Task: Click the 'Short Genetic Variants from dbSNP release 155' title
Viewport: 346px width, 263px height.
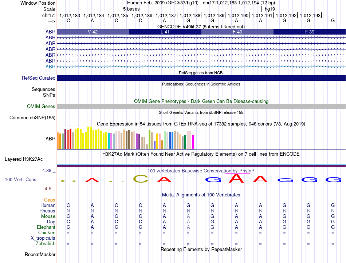Action: coord(201,112)
